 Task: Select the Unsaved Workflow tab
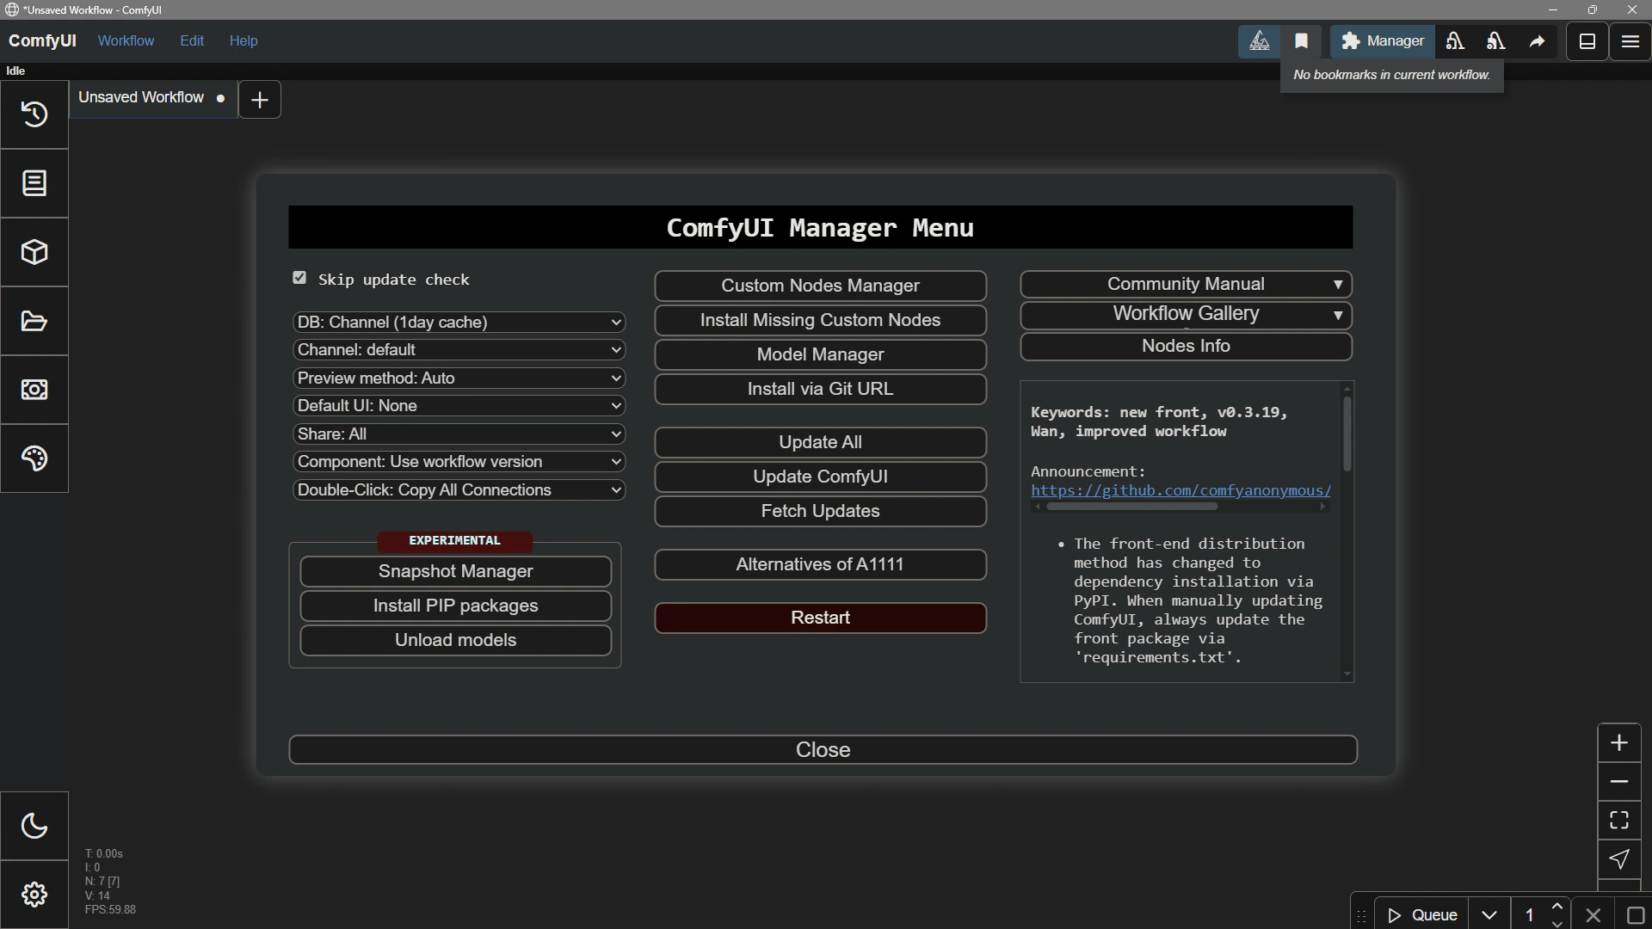pos(141,97)
